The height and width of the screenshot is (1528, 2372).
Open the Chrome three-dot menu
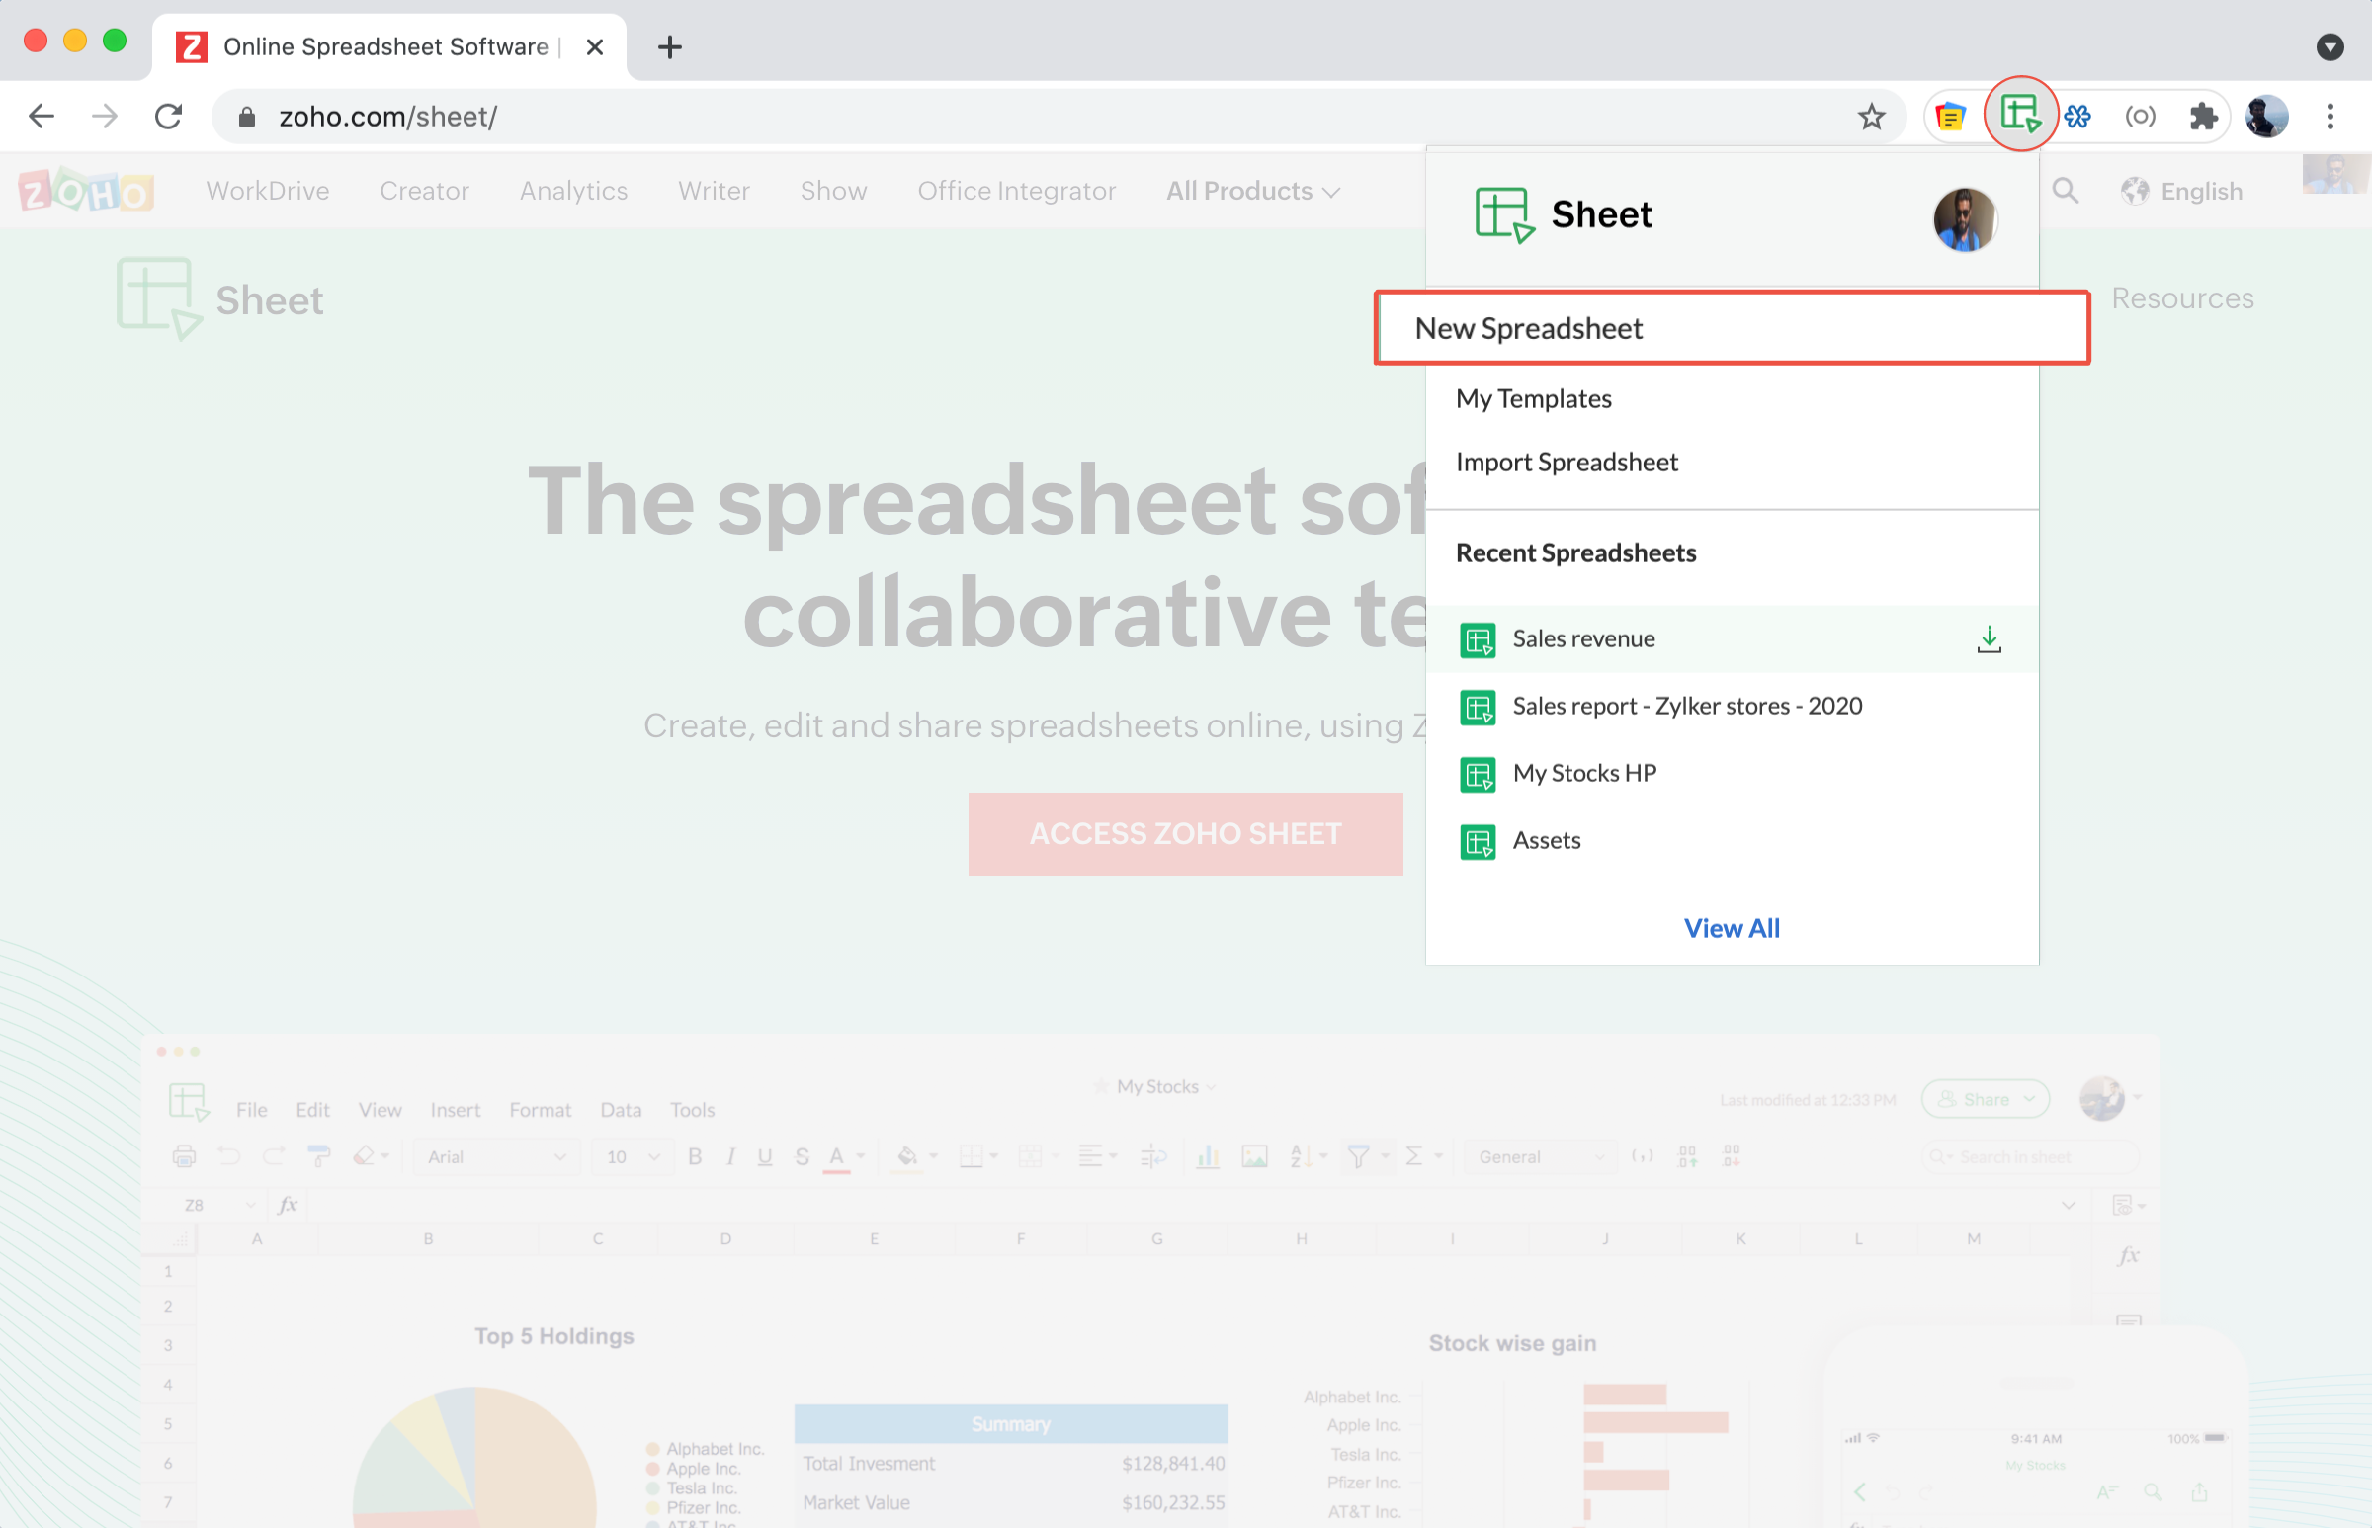point(2330,117)
